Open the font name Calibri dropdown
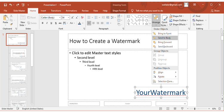This screenshot has width=224, height=112. (x=60, y=18)
